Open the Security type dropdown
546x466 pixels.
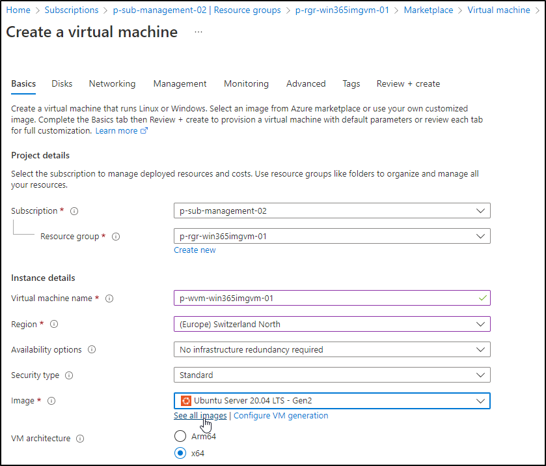pyautogui.click(x=332, y=375)
